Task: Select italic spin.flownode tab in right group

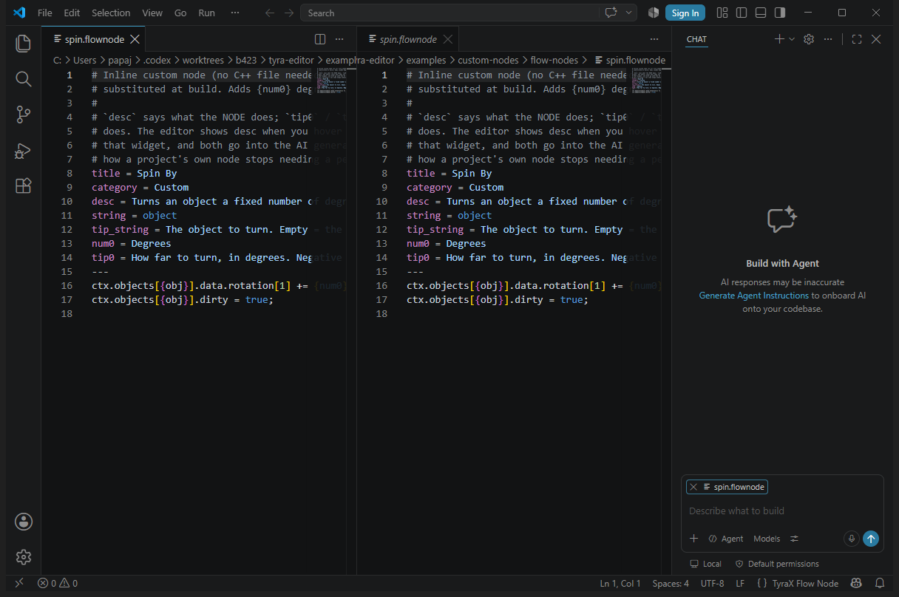Action: 408,39
